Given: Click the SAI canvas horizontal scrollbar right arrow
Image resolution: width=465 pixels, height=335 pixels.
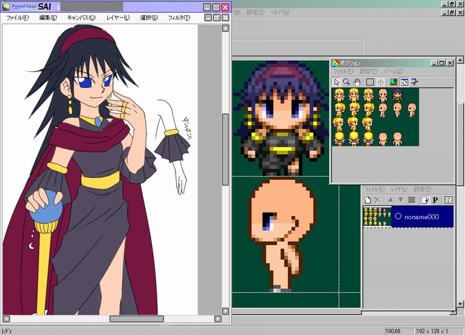Looking at the screenshot, I should pos(218,319).
